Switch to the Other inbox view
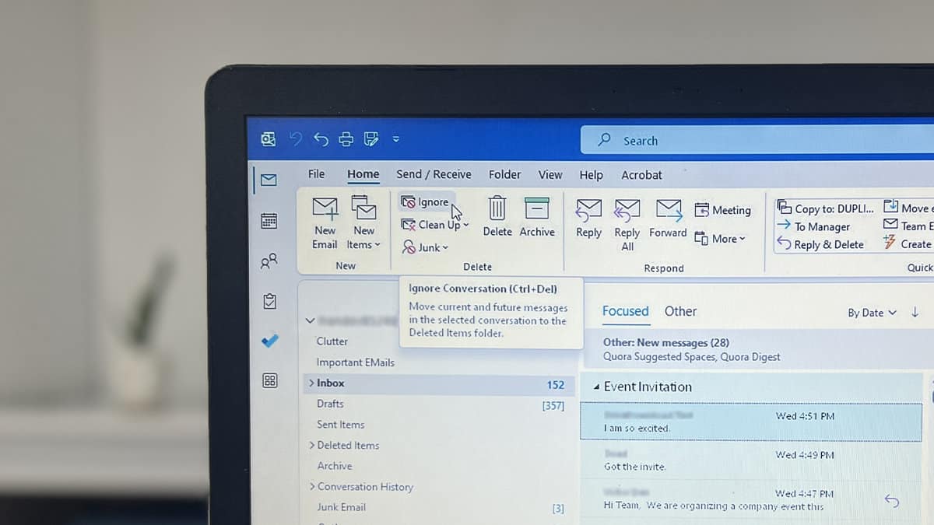Image resolution: width=934 pixels, height=525 pixels. pyautogui.click(x=680, y=311)
